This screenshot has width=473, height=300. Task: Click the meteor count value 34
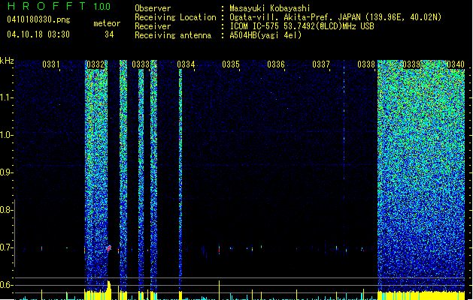coord(109,34)
